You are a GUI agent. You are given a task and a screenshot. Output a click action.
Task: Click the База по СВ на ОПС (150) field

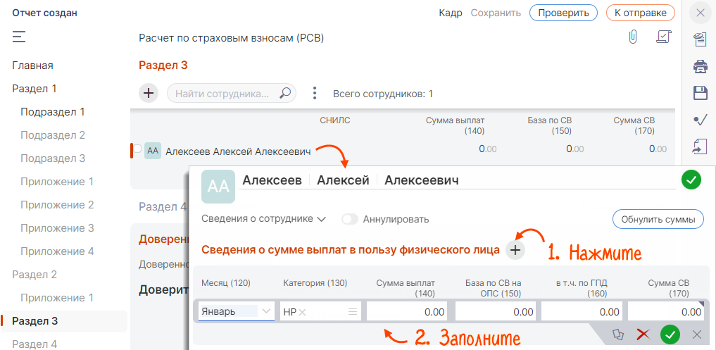[494, 311]
